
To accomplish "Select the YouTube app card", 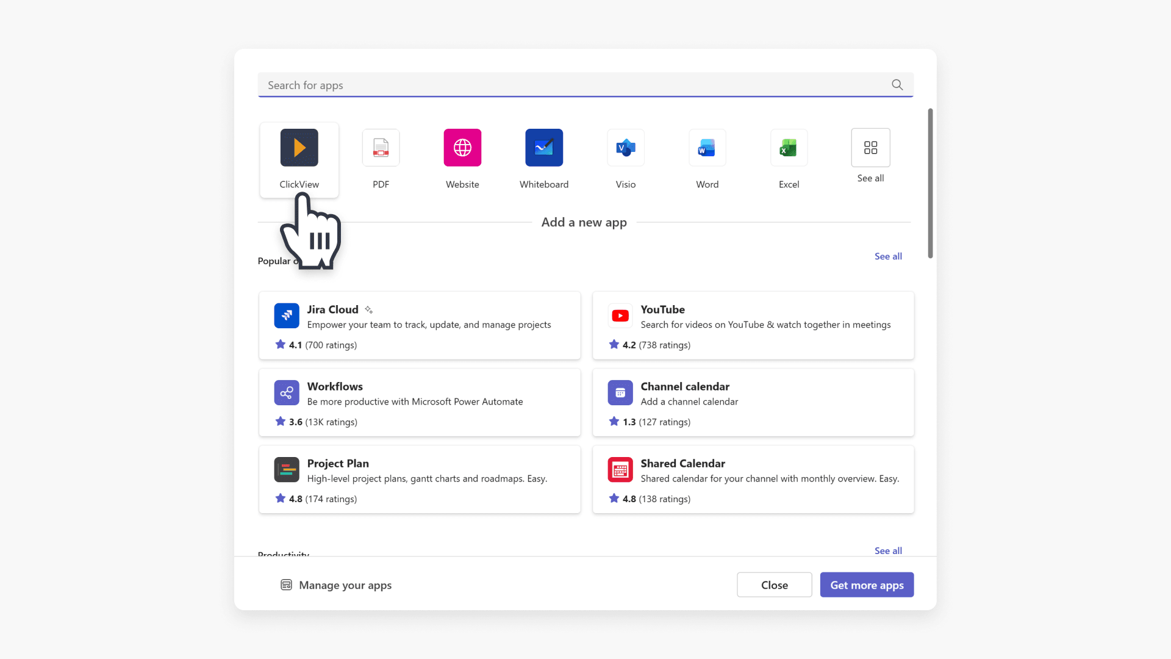I will pyautogui.click(x=753, y=325).
